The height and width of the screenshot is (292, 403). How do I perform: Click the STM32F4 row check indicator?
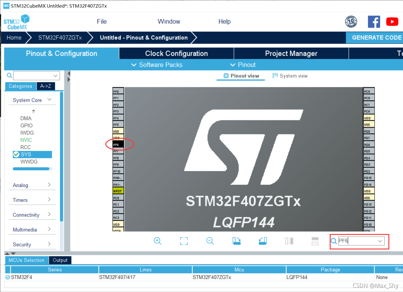(8, 277)
